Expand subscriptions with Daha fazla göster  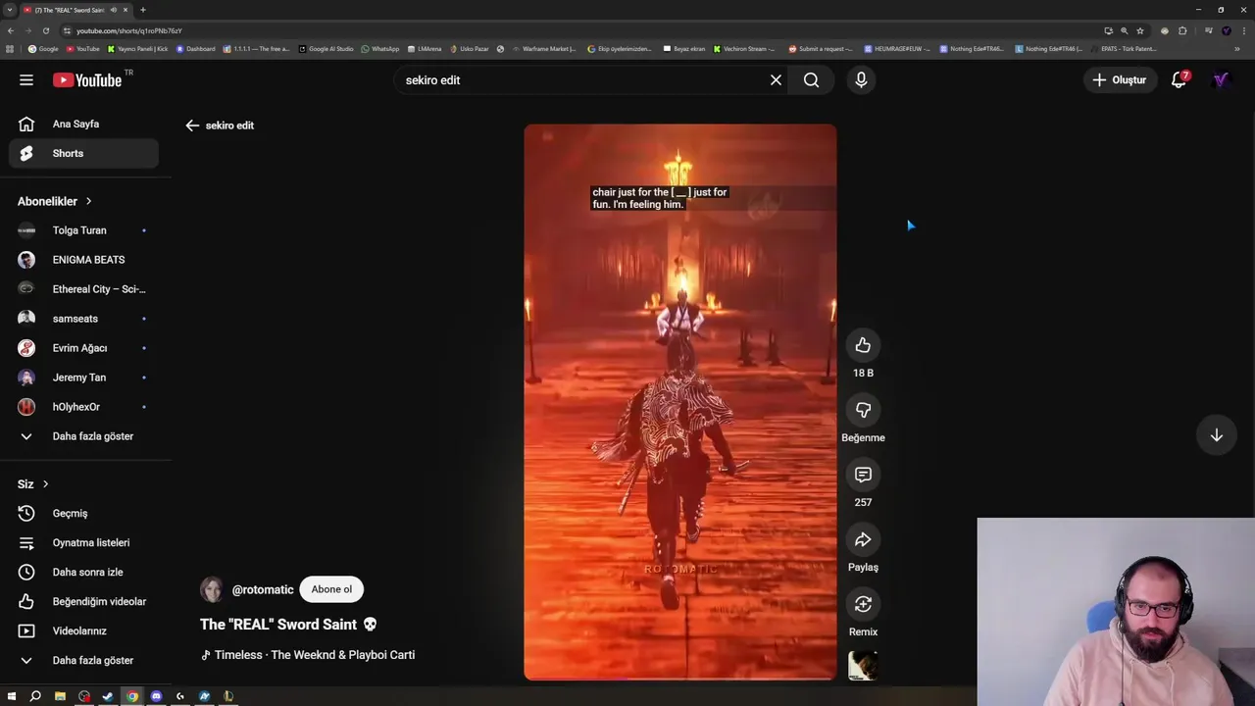point(84,436)
